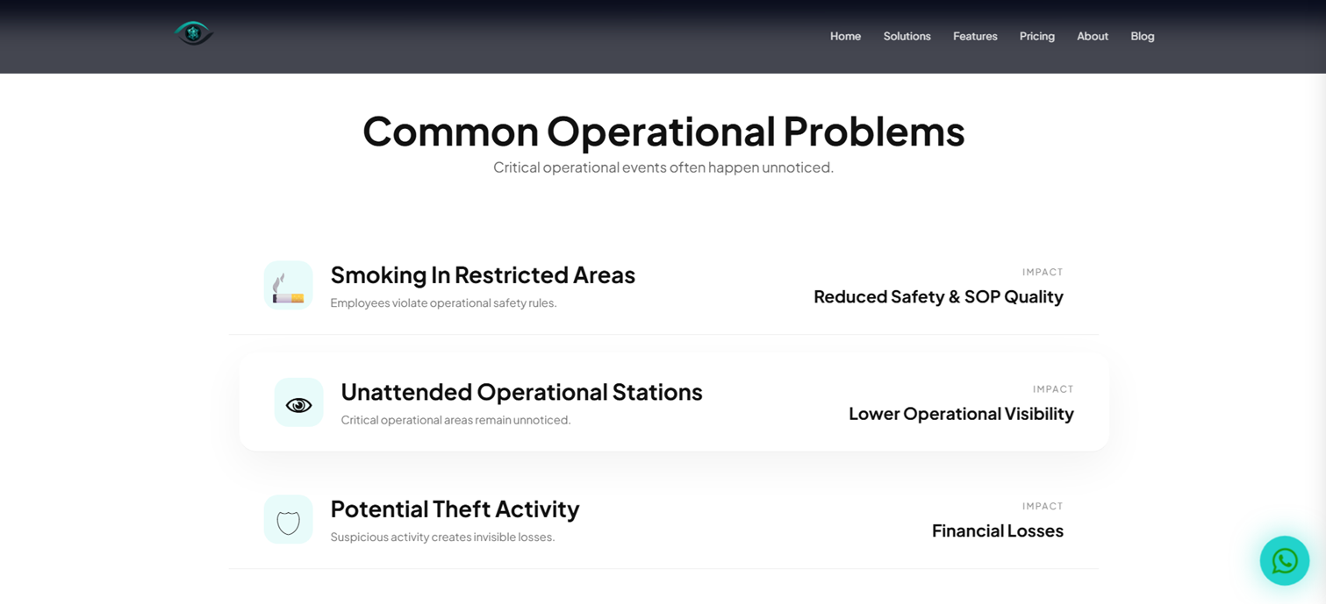Viewport: 1326px width, 605px height.
Task: Click the eye icon for unattended stations
Action: pyautogui.click(x=298, y=402)
